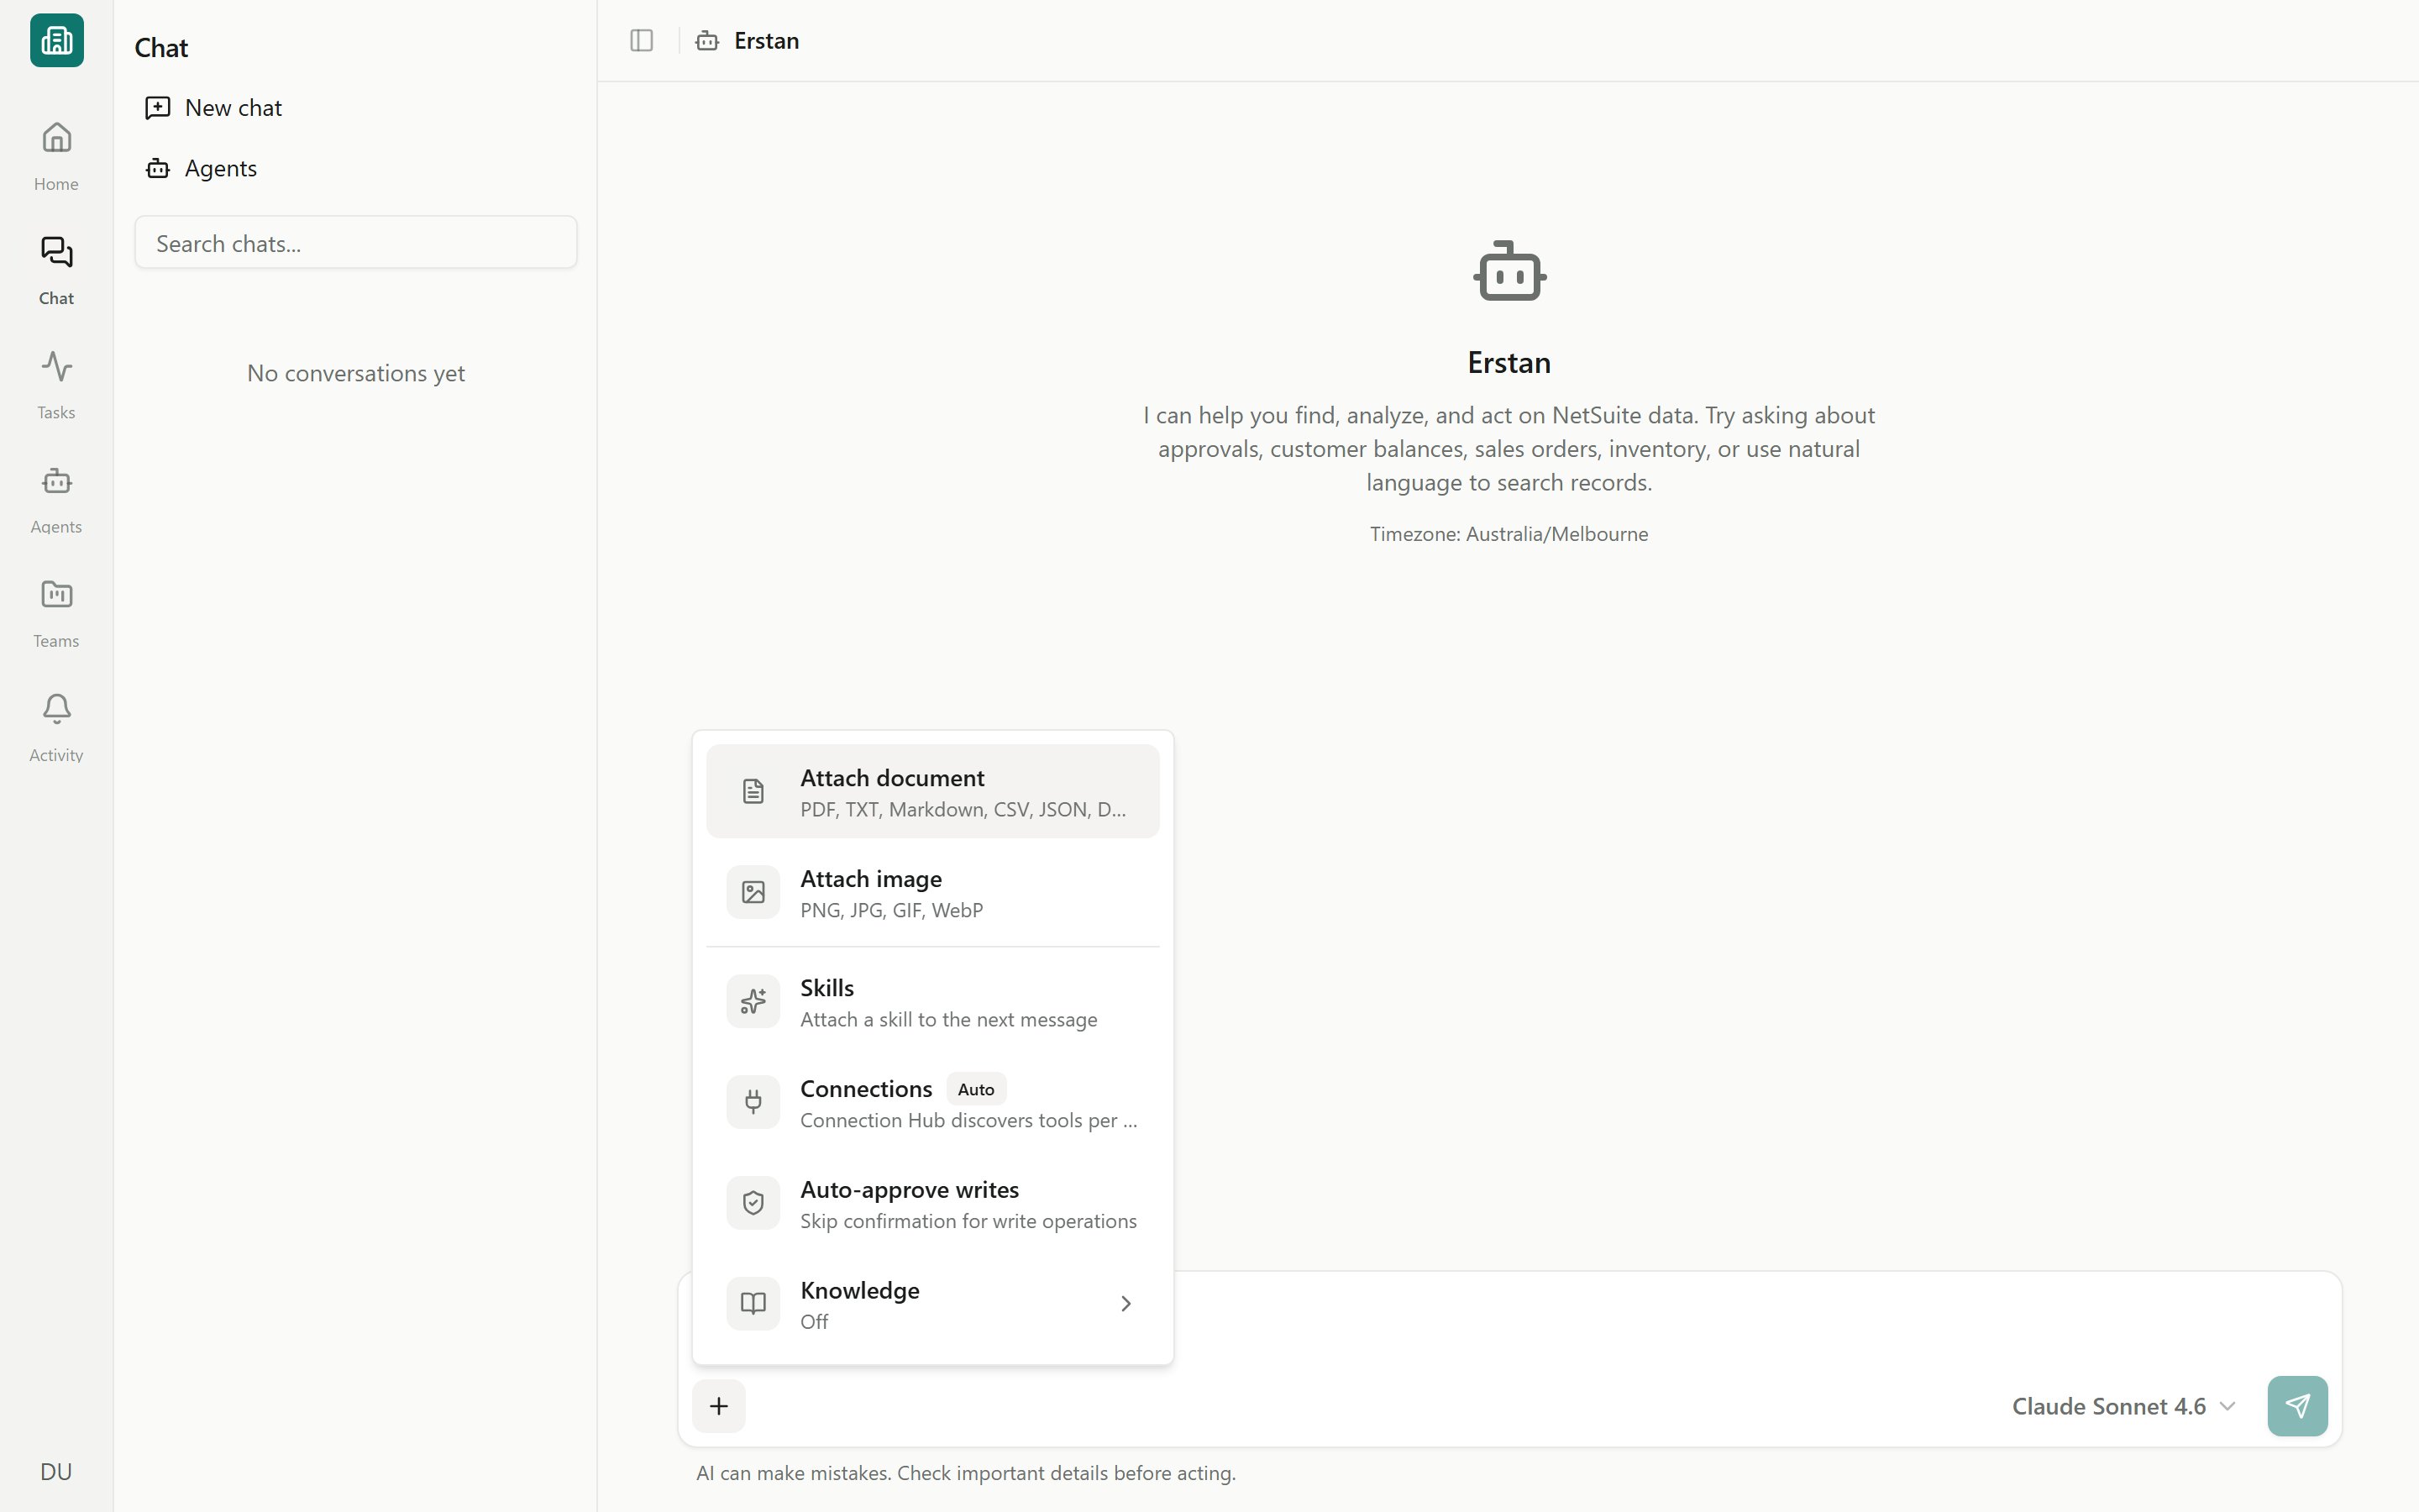Open the Knowledge submenu
Screen dimensions: 2419x1512
pyautogui.click(x=932, y=1303)
